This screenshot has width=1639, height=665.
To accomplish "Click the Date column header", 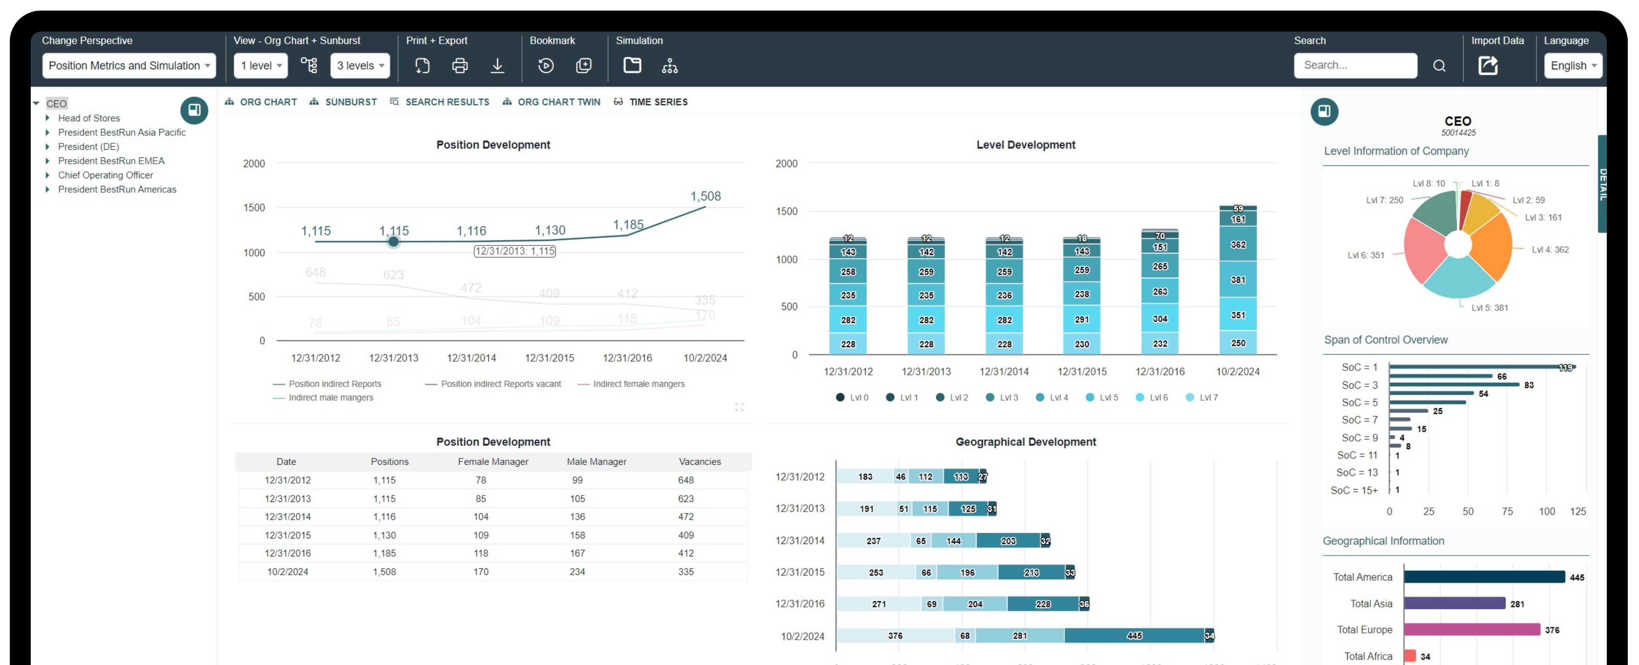I will coord(286,461).
